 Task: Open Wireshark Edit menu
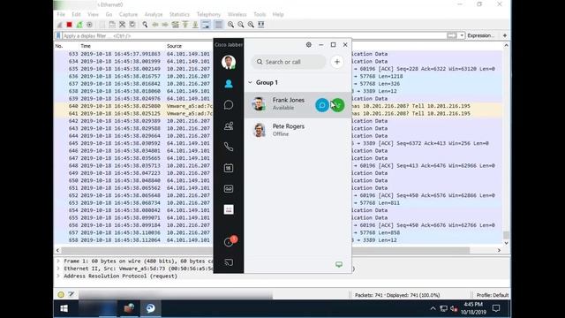tap(76, 14)
